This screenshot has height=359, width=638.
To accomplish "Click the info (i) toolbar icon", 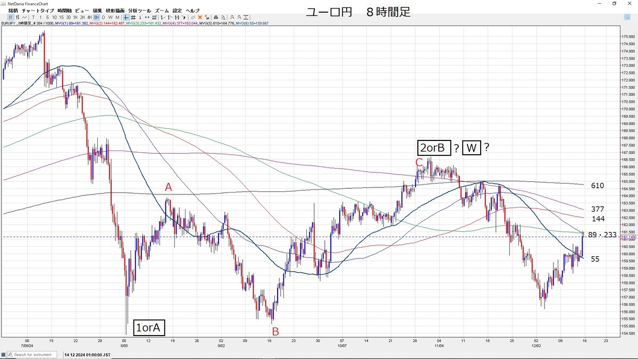I will 140,18.
